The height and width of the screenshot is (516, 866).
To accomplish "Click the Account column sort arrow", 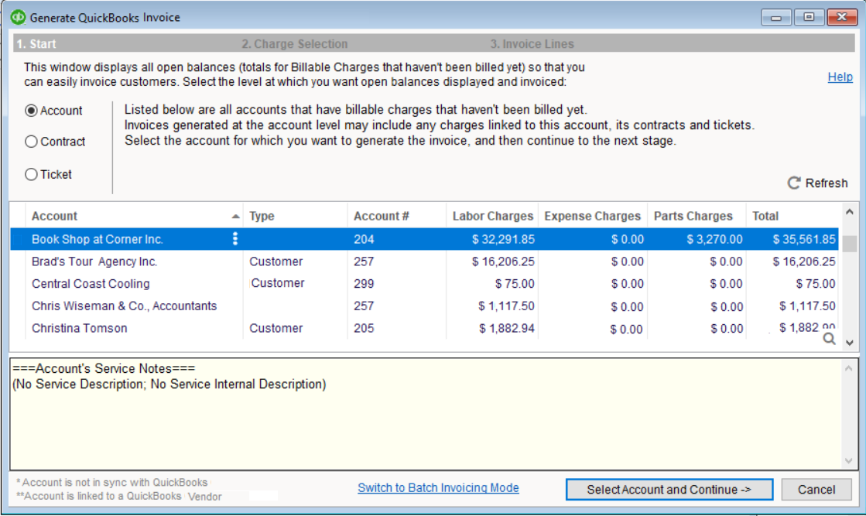I will [x=235, y=217].
